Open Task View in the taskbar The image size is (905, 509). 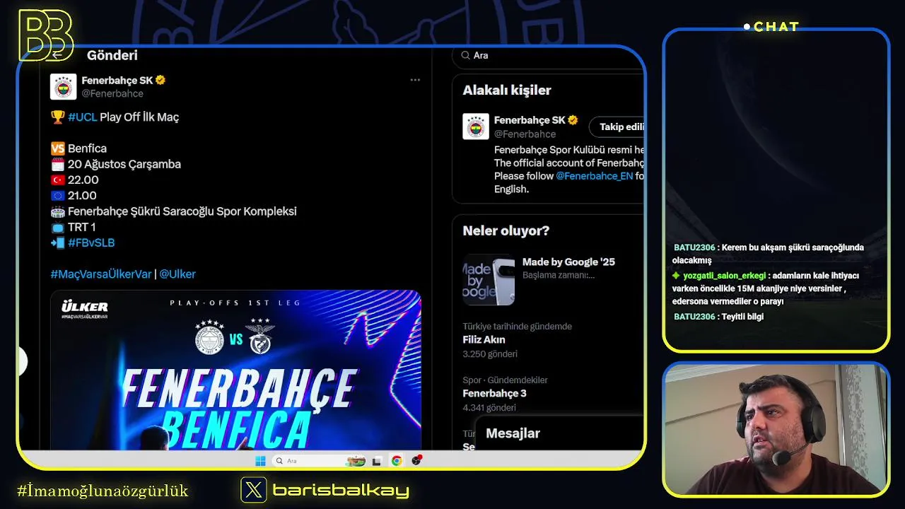click(x=377, y=461)
